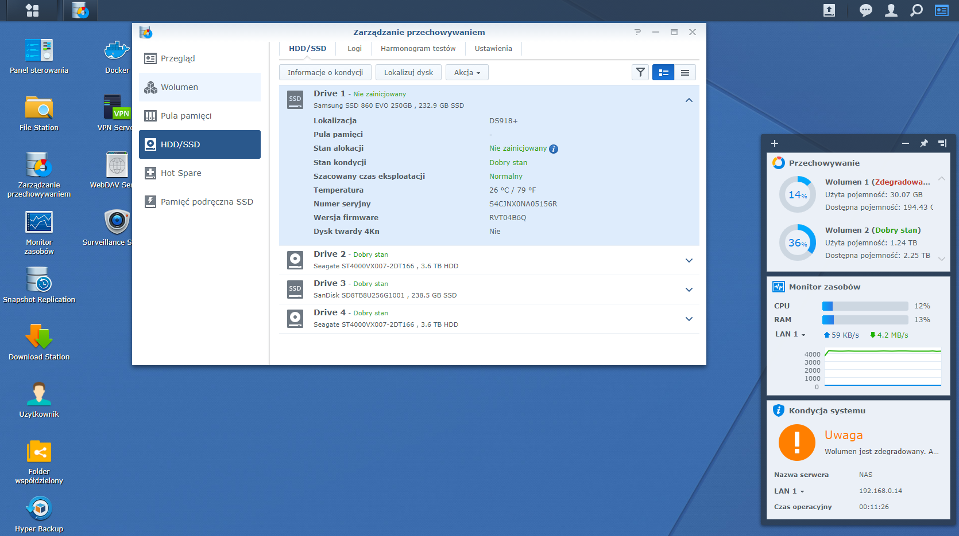Click the filter funnel icon
The width and height of the screenshot is (959, 536).
pos(640,72)
